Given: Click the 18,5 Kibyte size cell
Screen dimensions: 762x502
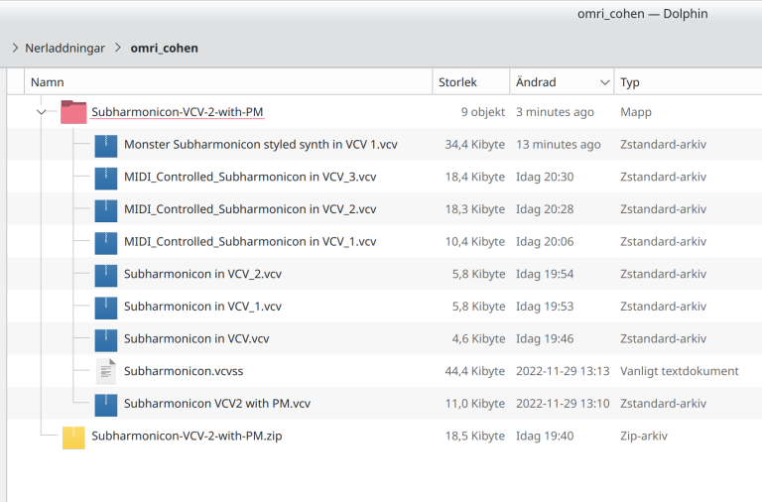Looking at the screenshot, I should 475,436.
